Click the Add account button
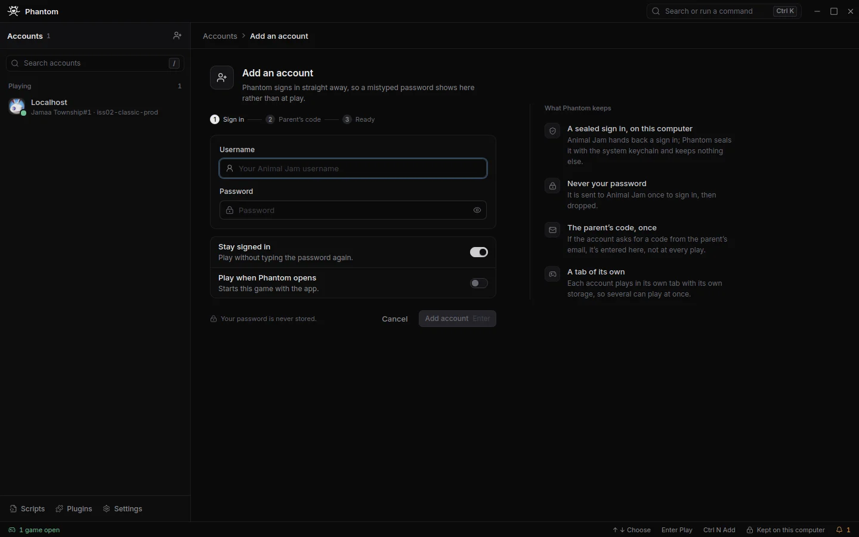 (458, 319)
